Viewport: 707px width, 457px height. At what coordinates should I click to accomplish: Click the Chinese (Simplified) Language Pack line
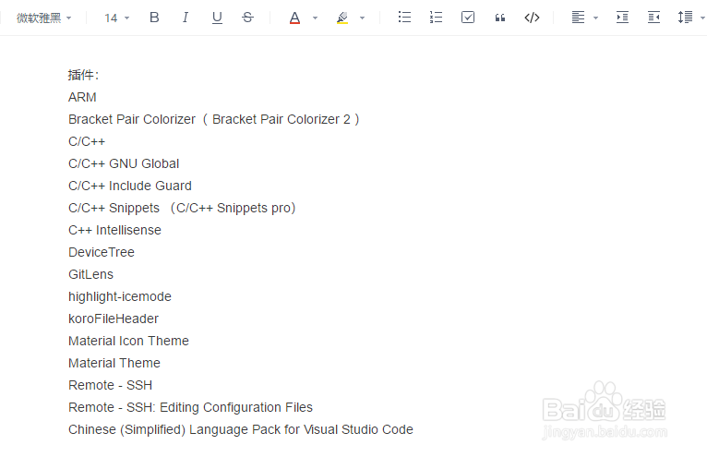240,429
